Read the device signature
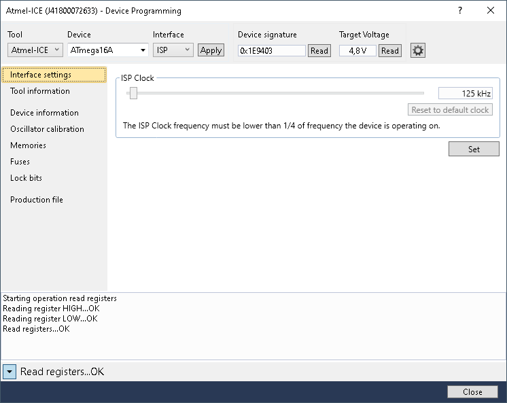 (x=319, y=51)
